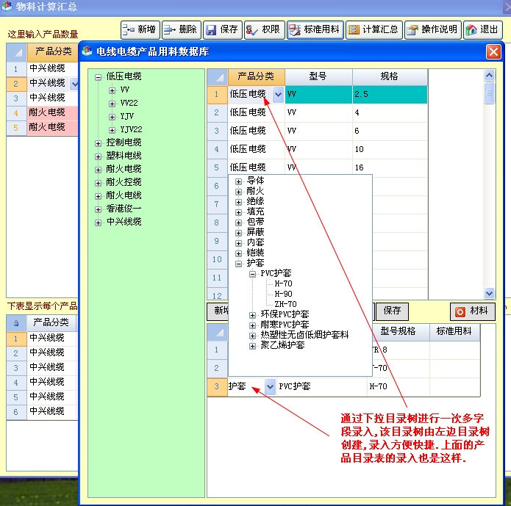Collapse the 低压电缆 tree node

point(99,76)
